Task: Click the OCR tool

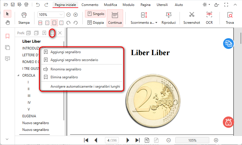Action: [209, 18]
